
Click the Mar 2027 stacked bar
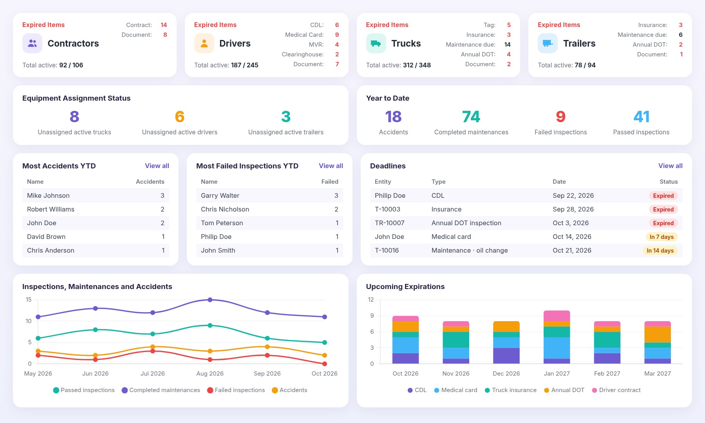(658, 343)
